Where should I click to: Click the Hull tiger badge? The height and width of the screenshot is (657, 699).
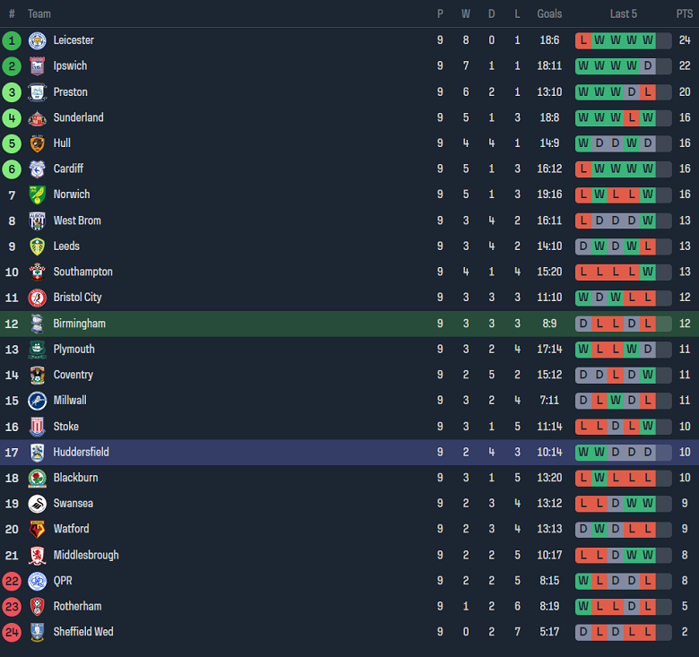[37, 143]
